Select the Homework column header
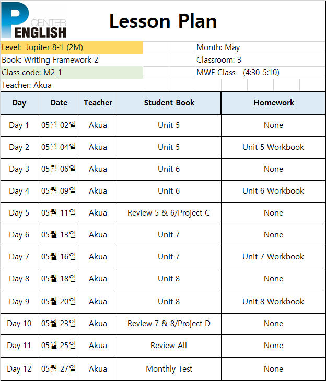This screenshot has width=326, height=381. (x=273, y=103)
